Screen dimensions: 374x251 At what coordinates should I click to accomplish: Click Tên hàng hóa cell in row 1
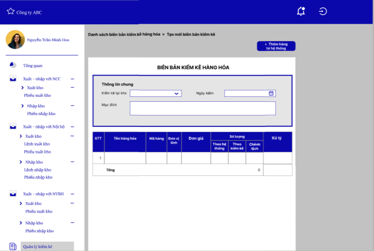[125, 158]
